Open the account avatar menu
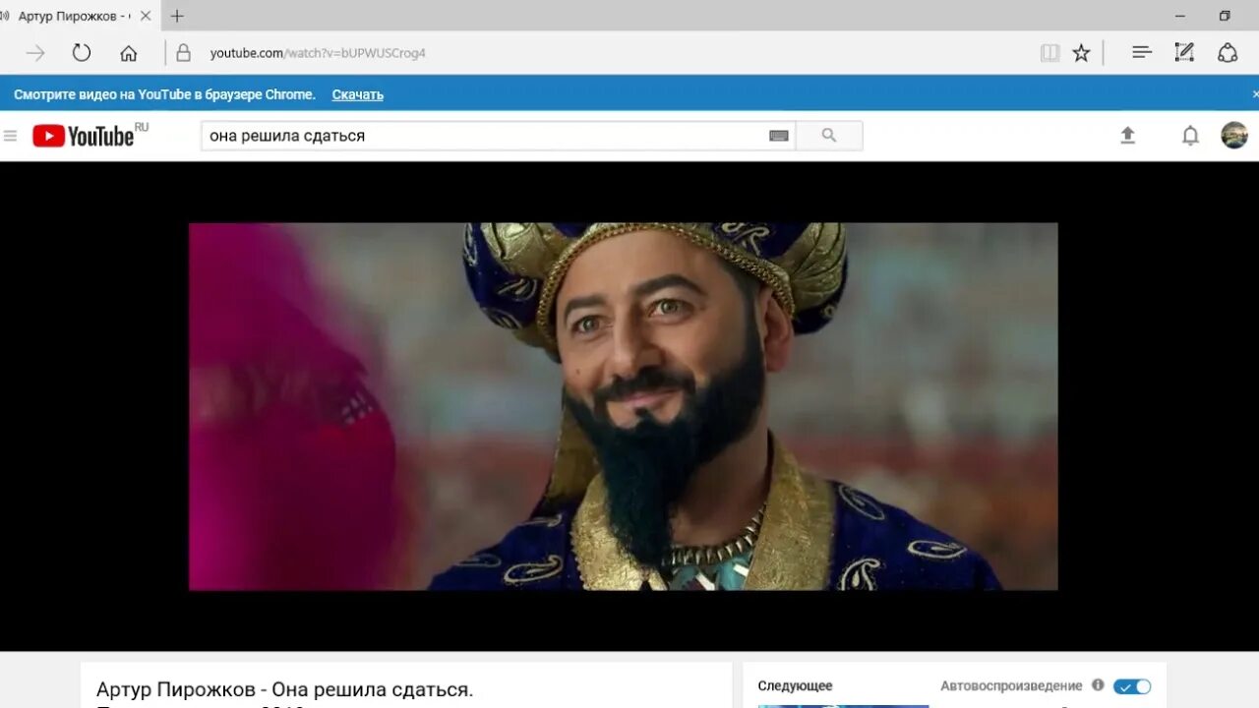This screenshot has width=1259, height=708. tap(1234, 136)
